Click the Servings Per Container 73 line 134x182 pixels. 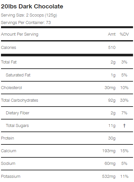[x=26, y=23]
